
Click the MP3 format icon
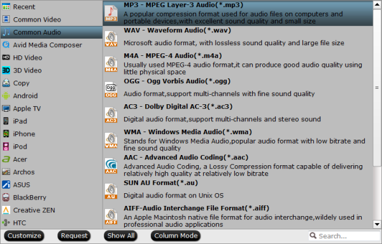pos(111,13)
